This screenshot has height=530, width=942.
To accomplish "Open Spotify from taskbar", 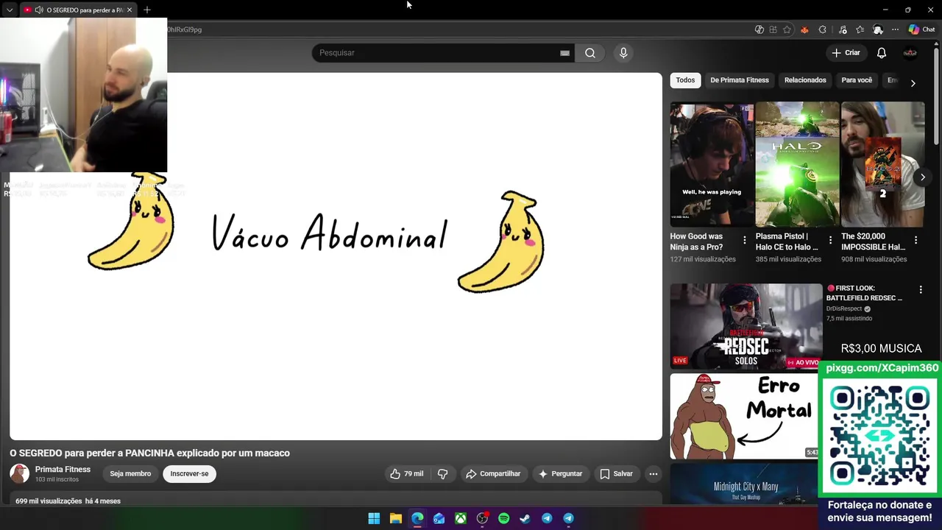I will [x=504, y=518].
